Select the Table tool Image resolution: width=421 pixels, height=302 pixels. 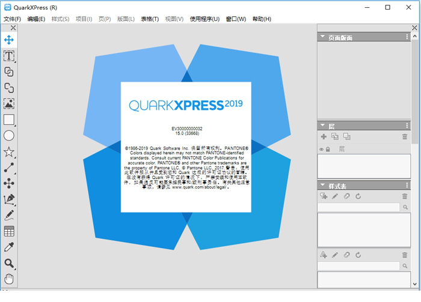9,231
